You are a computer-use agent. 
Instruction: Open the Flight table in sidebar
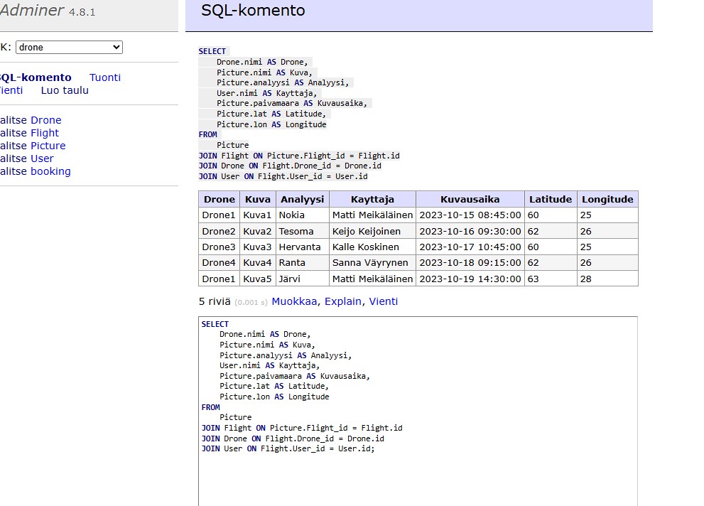[44, 133]
